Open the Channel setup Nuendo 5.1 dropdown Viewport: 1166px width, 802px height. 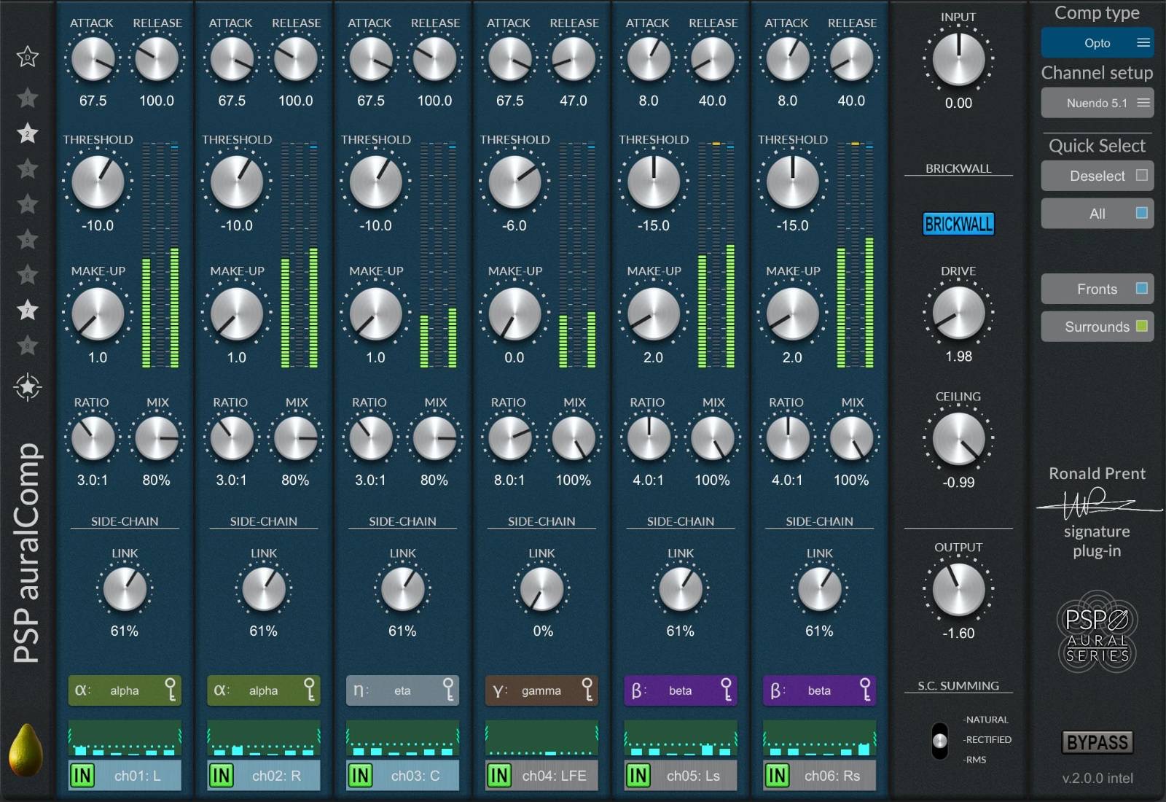pyautogui.click(x=1097, y=103)
